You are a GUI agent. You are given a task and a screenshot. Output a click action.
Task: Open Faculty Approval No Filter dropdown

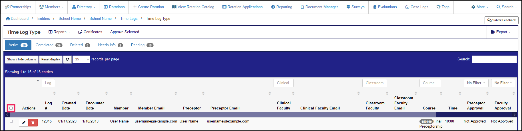(503, 83)
